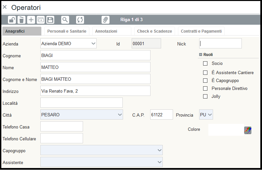Open search with magnifying glass icon
Viewport: 262px width, 170px height.
point(65,20)
